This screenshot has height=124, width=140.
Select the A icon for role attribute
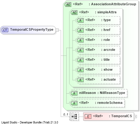click(80, 40)
